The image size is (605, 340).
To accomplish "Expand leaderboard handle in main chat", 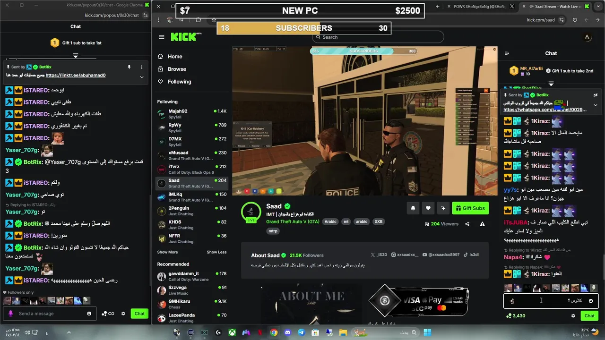I will pyautogui.click(x=551, y=84).
